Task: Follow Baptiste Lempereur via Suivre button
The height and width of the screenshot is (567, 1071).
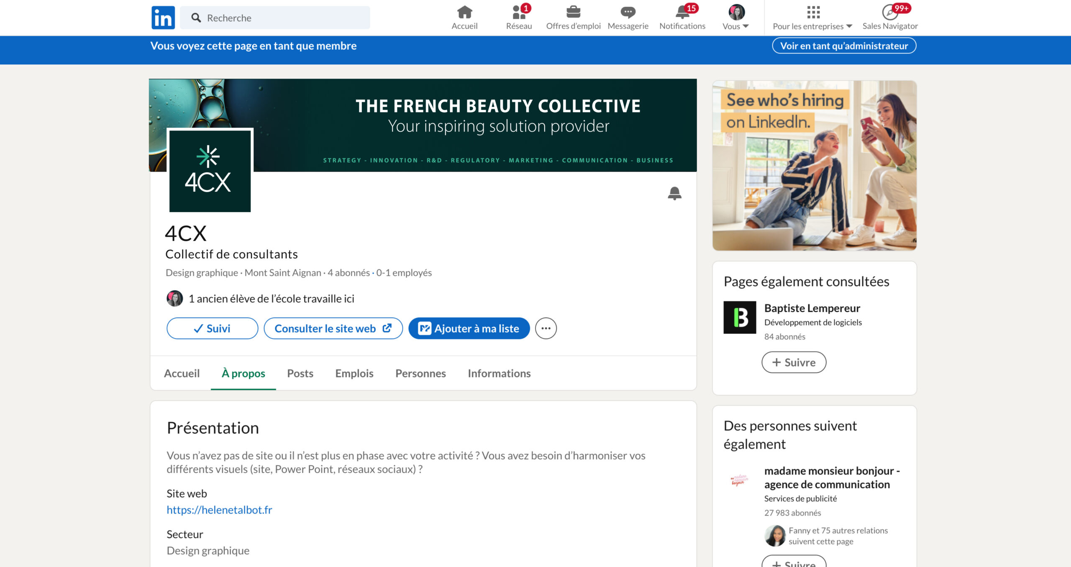Action: (x=793, y=362)
